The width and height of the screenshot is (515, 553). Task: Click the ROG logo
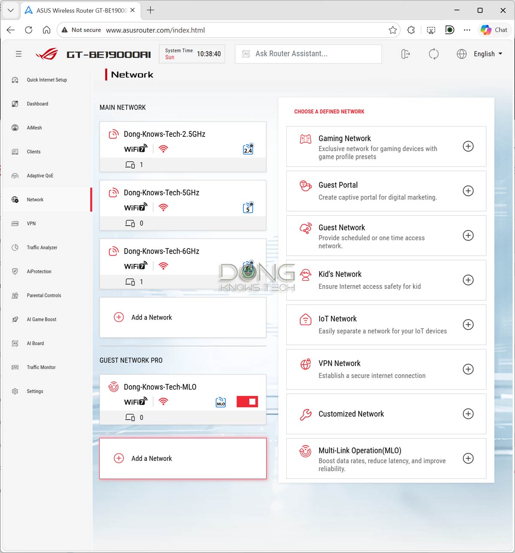click(x=47, y=54)
